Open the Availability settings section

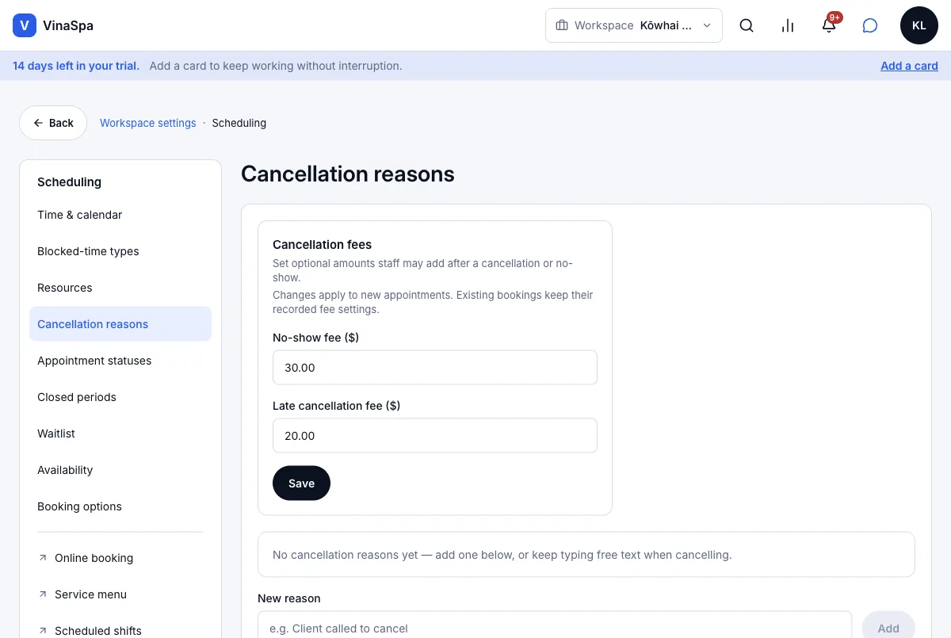pyautogui.click(x=120, y=470)
